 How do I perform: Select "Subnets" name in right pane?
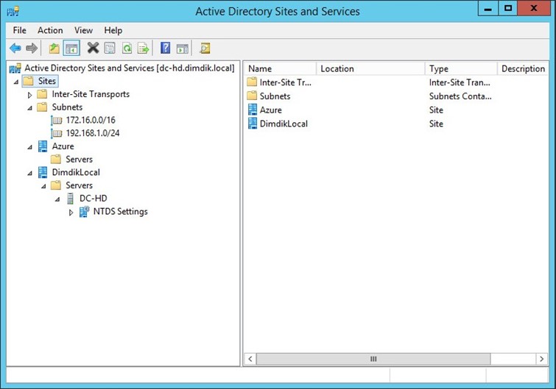275,96
